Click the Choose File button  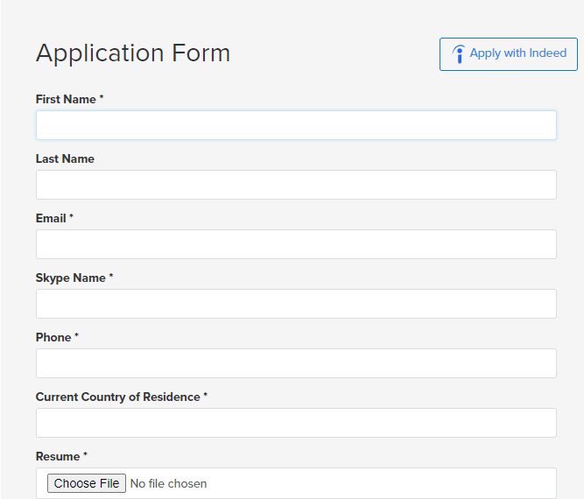point(86,483)
